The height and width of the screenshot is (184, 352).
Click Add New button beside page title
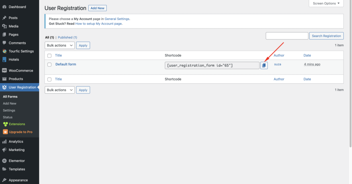coord(97,8)
